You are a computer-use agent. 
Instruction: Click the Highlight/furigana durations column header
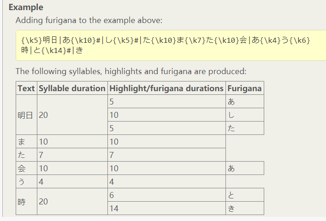(166, 88)
